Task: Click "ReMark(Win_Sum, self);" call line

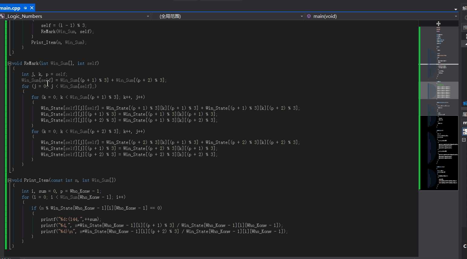Action: [x=68, y=32]
